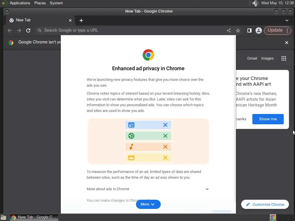The image size is (295, 221).
Task: Open the Google apps grid
Action: point(284,58)
